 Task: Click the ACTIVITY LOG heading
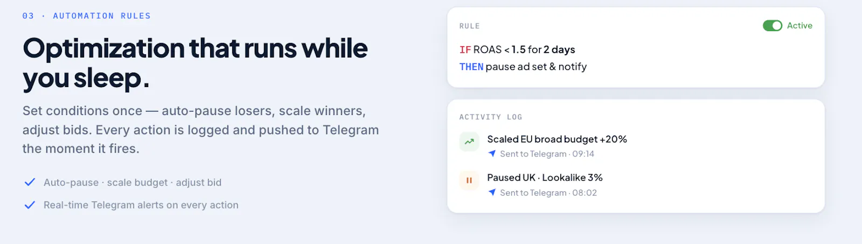pyautogui.click(x=491, y=117)
